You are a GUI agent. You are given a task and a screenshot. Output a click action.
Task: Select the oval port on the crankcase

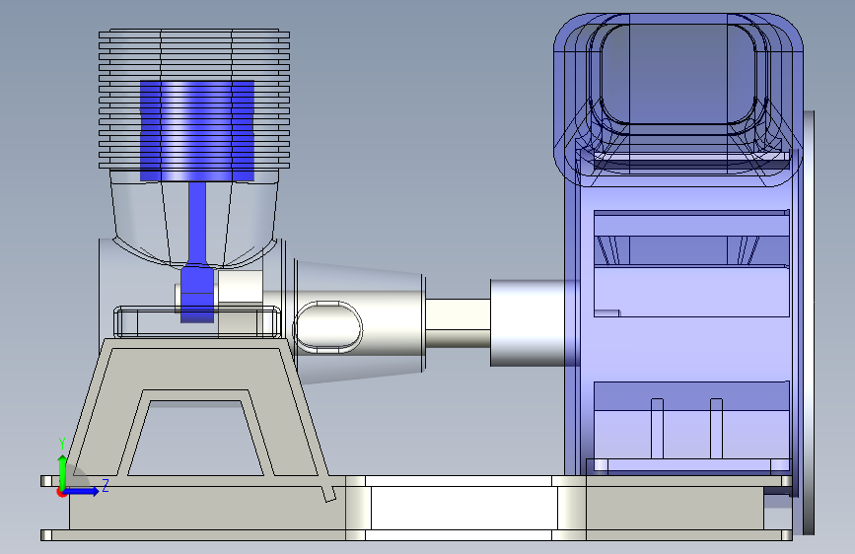[327, 327]
